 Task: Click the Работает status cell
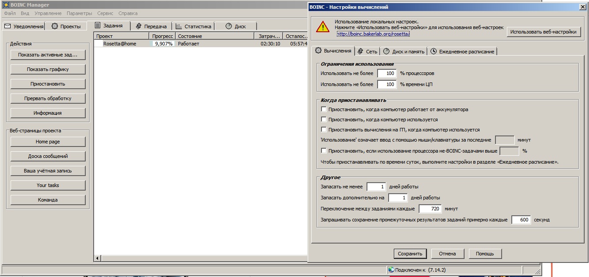pyautogui.click(x=189, y=44)
